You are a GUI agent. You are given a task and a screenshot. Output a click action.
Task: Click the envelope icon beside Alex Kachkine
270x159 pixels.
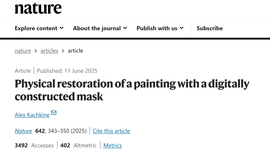54,113
